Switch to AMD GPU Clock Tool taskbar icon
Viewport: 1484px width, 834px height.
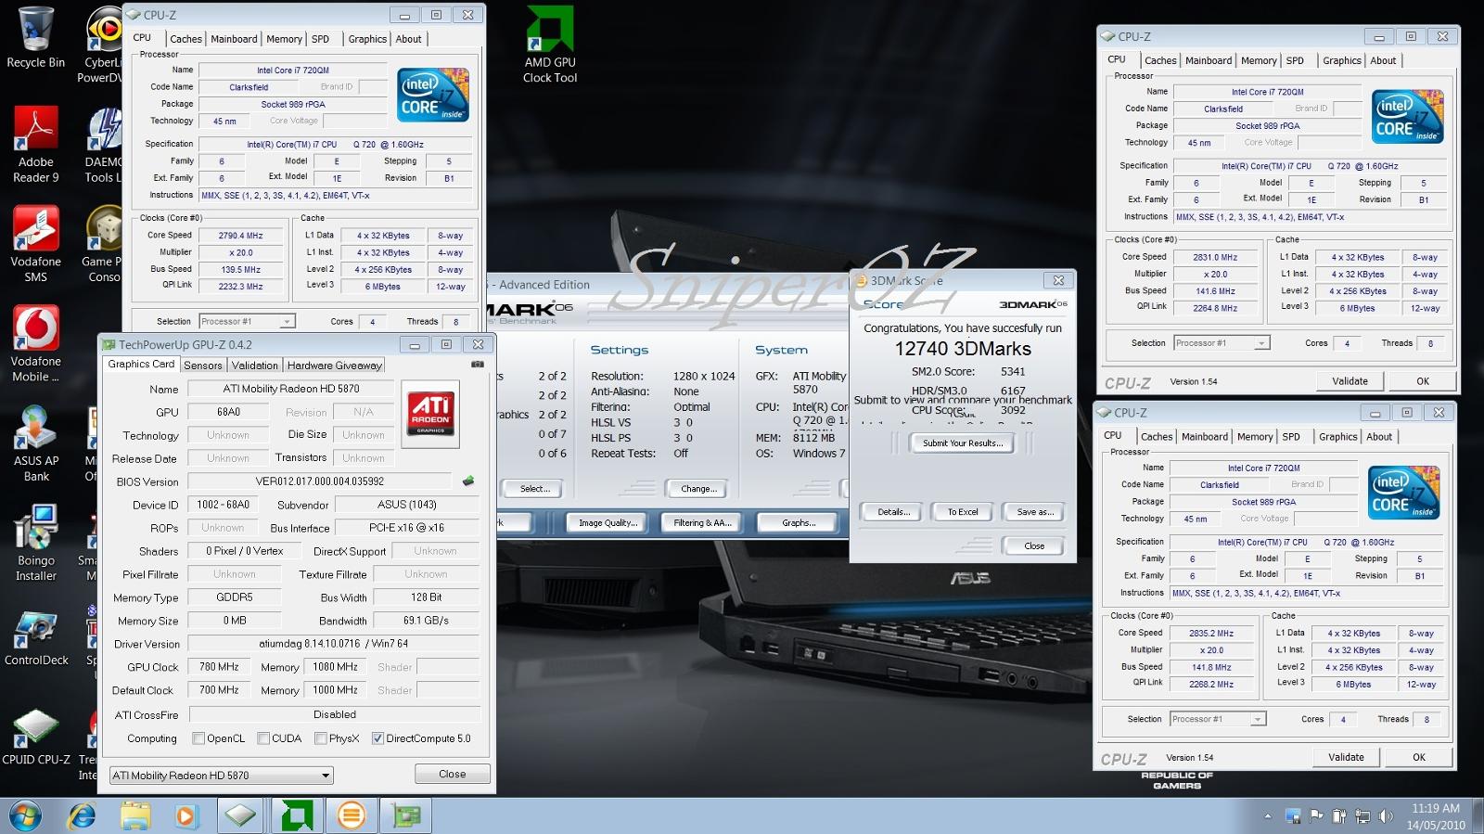pyautogui.click(x=297, y=816)
